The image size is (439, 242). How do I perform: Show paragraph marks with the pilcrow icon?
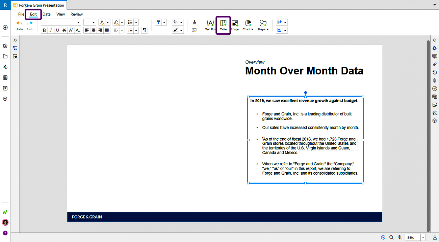[x=144, y=30]
